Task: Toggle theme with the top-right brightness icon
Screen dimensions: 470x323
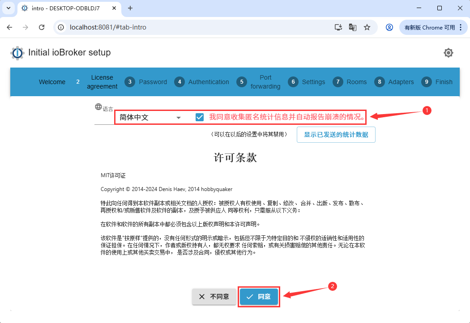Action: click(448, 53)
